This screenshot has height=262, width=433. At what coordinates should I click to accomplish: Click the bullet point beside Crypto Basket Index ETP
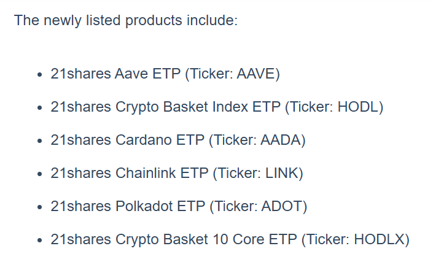(40, 108)
